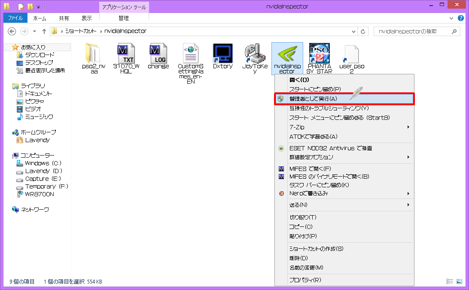The height and width of the screenshot is (290, 469).
Task: Select the Dxtory shortcut icon
Action: pyautogui.click(x=223, y=54)
